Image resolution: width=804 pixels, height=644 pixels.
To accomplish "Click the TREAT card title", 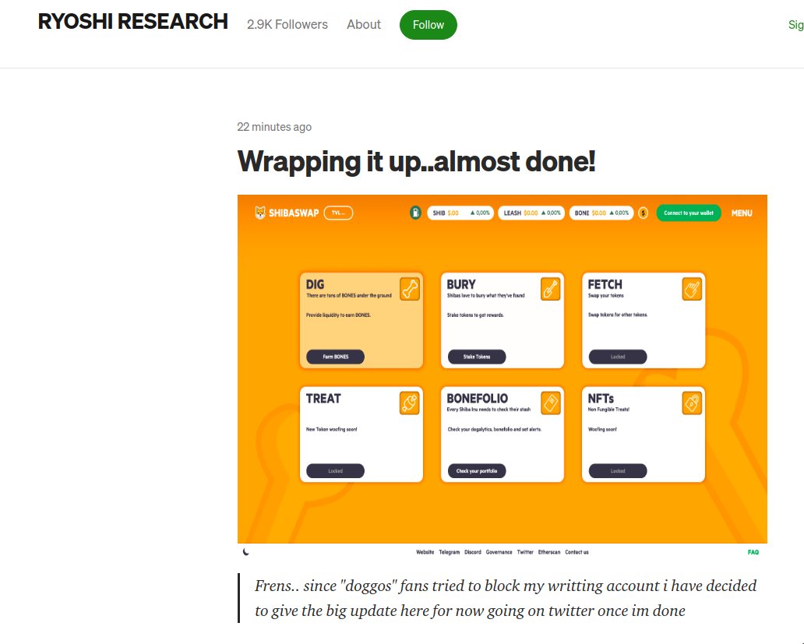I will [323, 399].
